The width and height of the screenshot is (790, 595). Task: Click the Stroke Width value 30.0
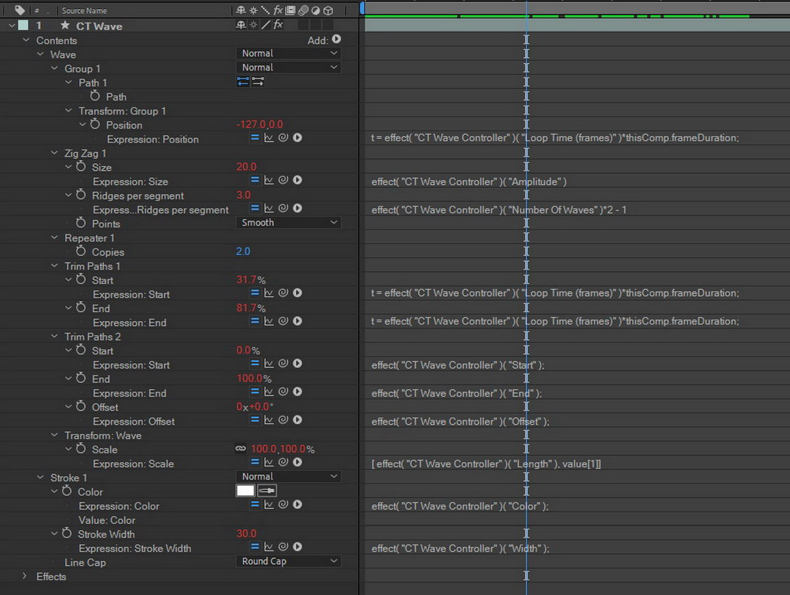[246, 534]
